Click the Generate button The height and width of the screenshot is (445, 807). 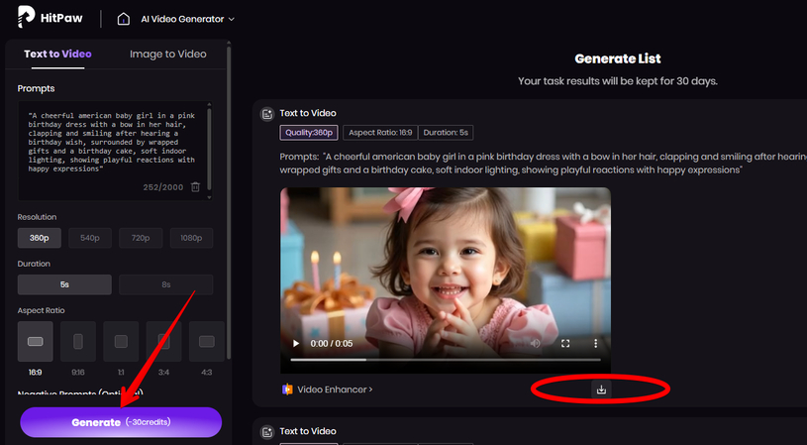click(121, 422)
